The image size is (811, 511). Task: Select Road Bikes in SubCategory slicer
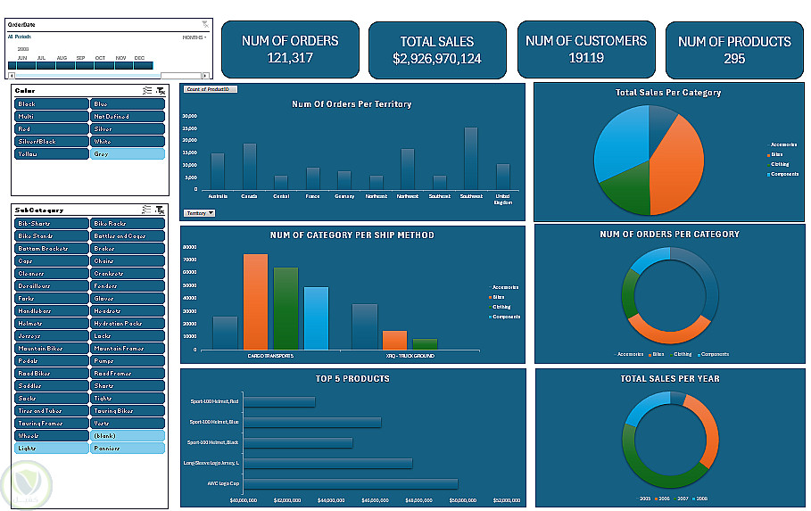click(51, 373)
